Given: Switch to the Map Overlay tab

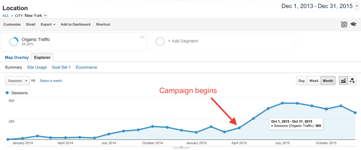Looking at the screenshot, I should (x=17, y=58).
